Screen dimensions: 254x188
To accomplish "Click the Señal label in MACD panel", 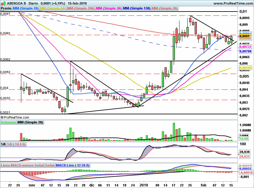I will tap(50, 165).
